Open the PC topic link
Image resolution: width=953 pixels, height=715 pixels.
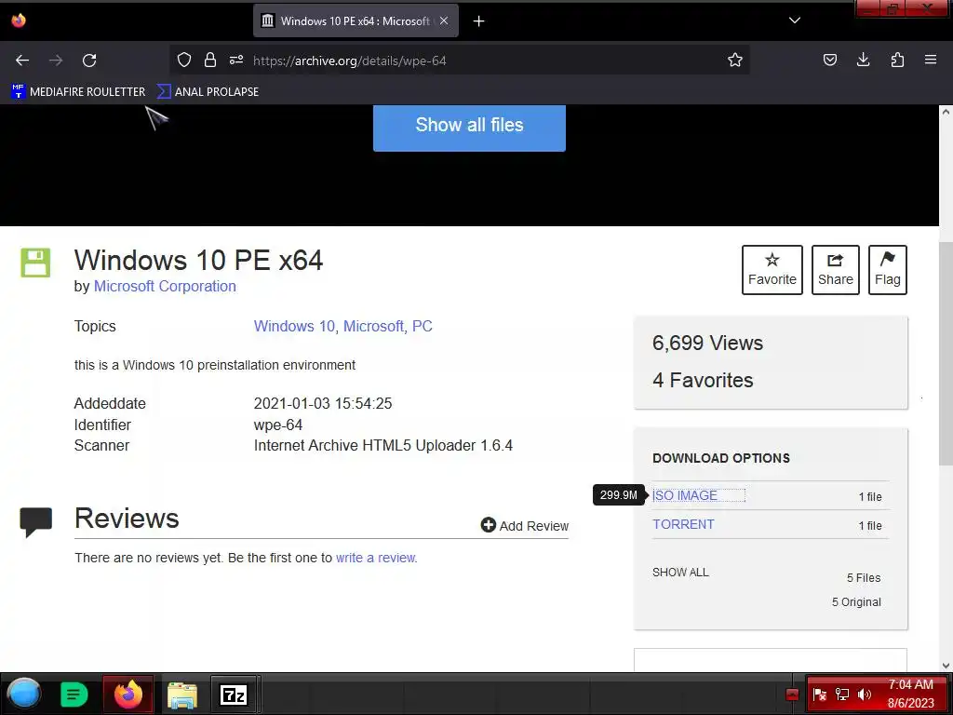click(423, 327)
